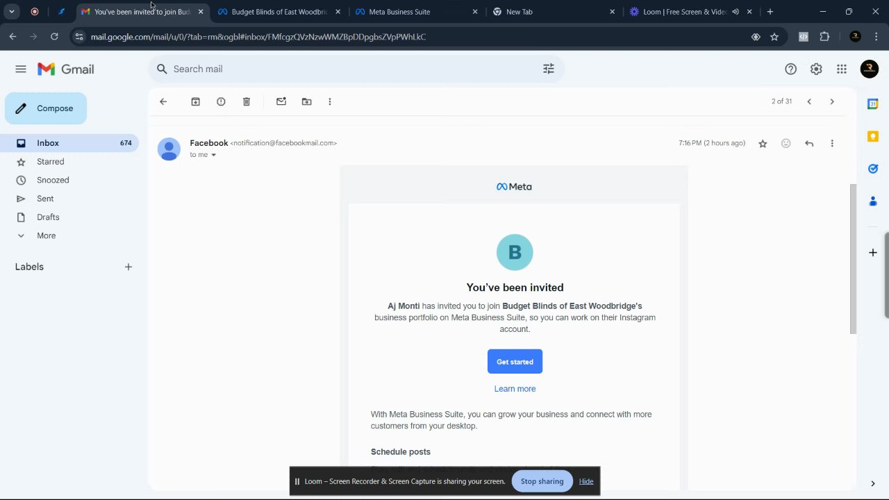Toggle the Gmail main menu sidebar

(x=21, y=69)
